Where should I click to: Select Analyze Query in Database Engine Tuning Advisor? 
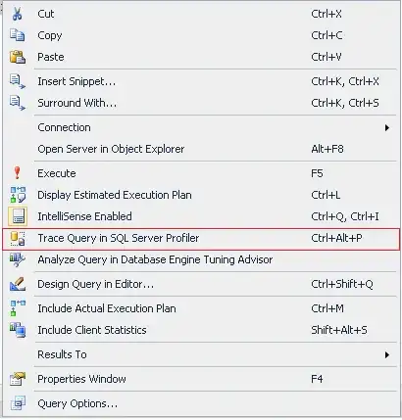201,259
